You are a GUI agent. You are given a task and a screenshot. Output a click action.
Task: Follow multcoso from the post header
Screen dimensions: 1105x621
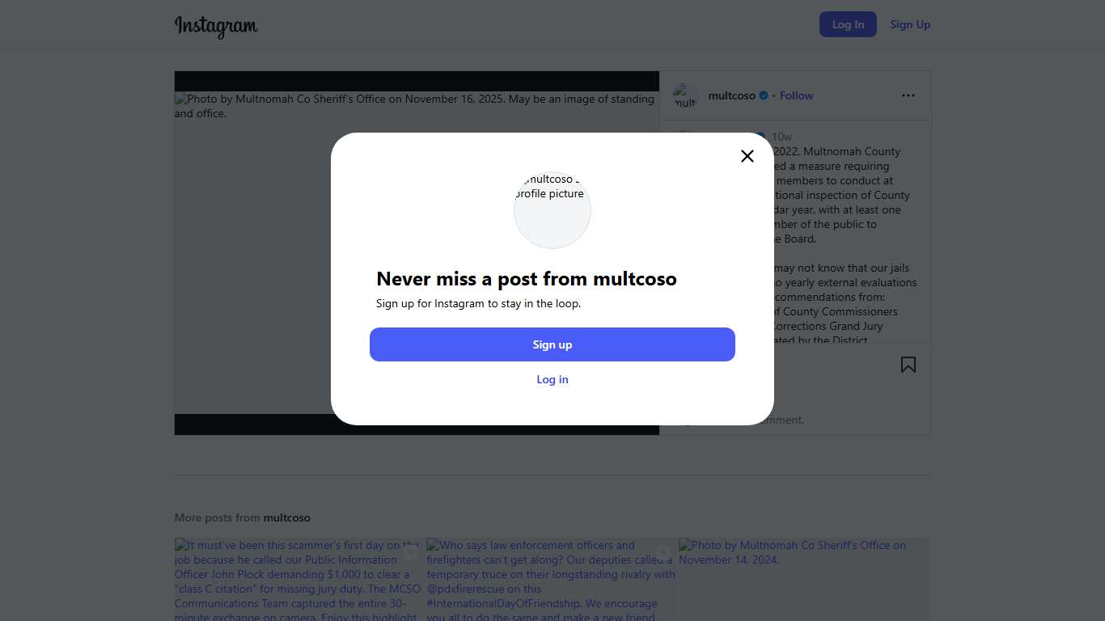pyautogui.click(x=796, y=95)
